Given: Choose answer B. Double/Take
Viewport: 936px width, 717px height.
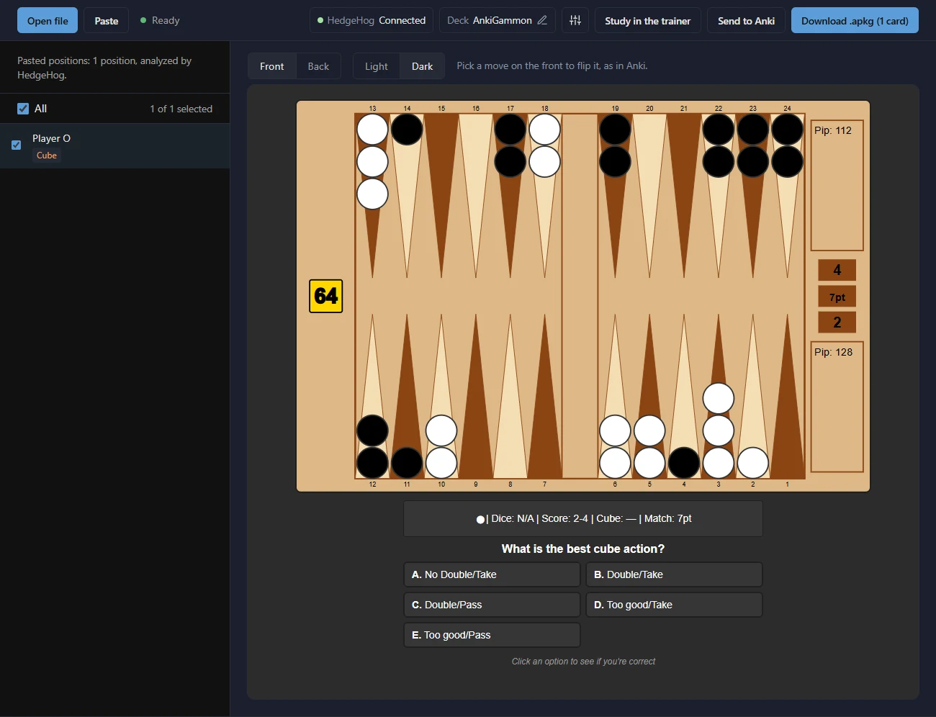Looking at the screenshot, I should coord(674,574).
